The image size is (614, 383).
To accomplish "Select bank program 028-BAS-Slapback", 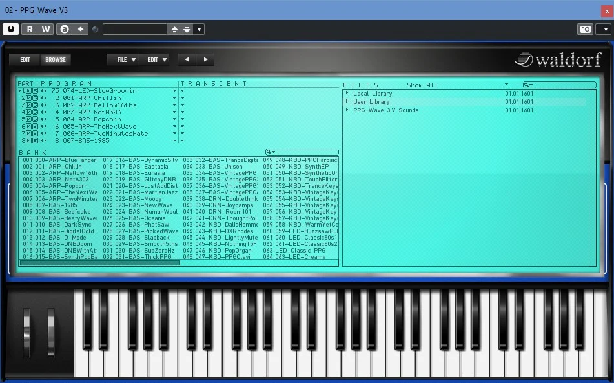I will tap(136, 237).
